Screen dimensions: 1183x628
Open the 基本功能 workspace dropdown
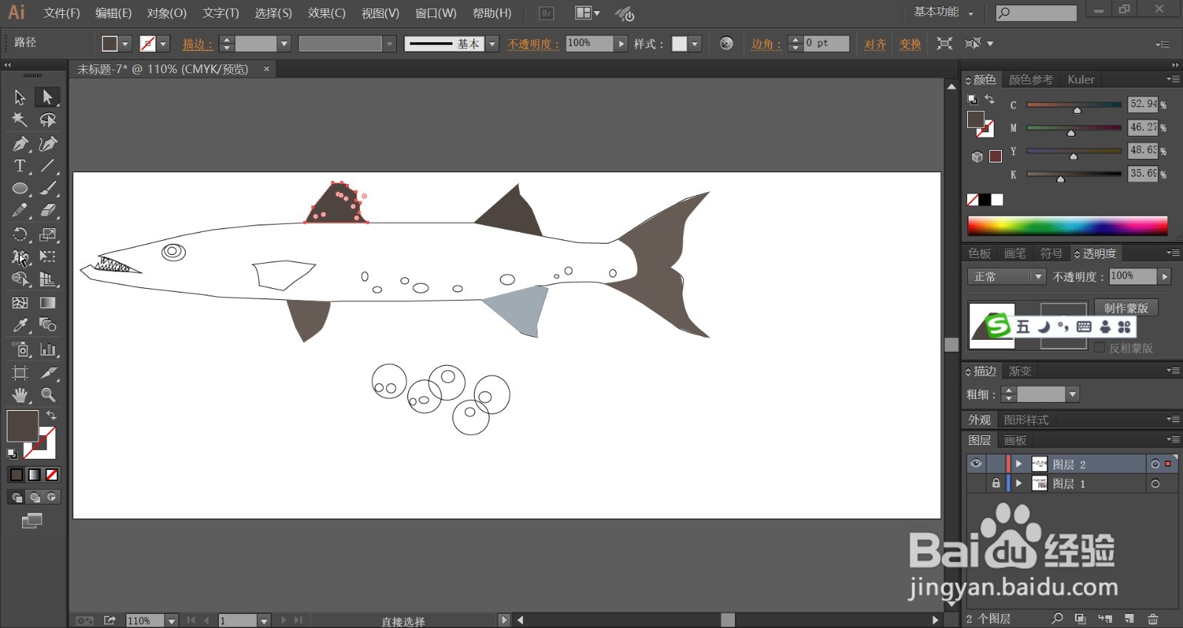coord(944,12)
